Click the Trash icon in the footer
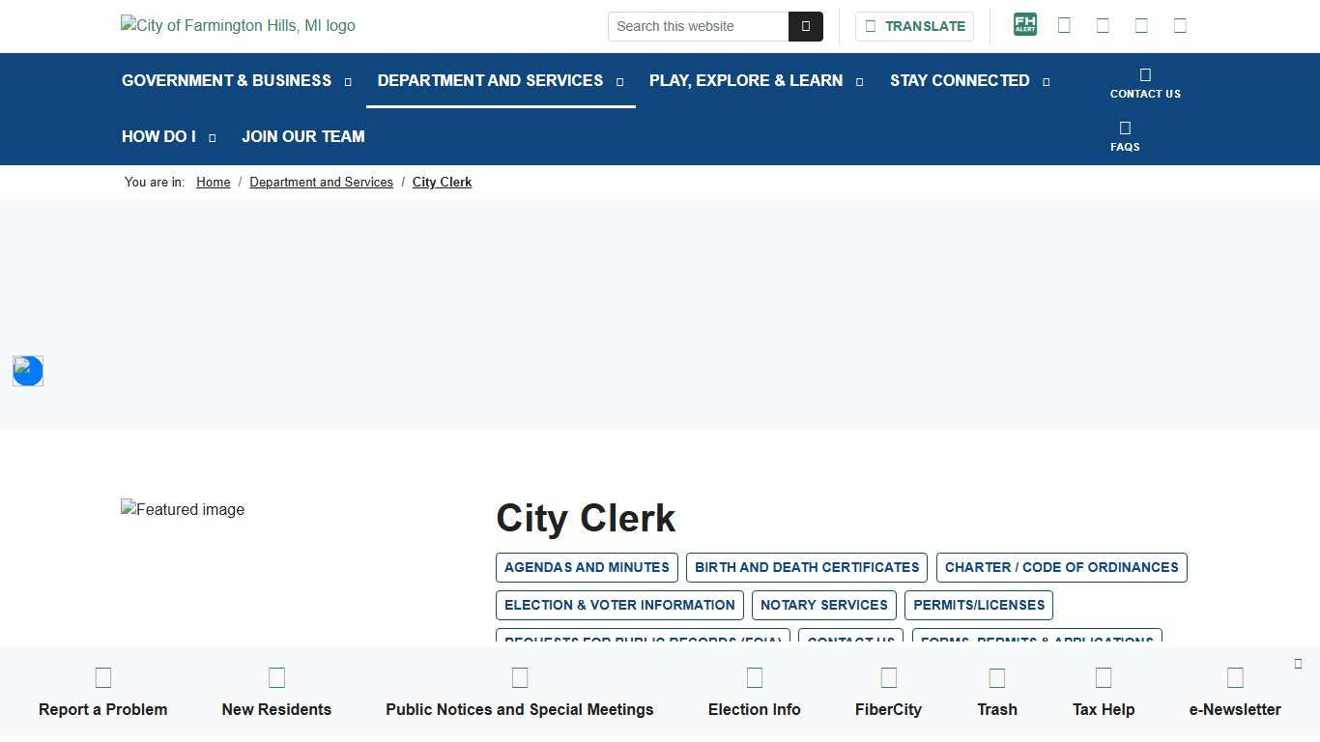The image size is (1320, 742). [996, 676]
